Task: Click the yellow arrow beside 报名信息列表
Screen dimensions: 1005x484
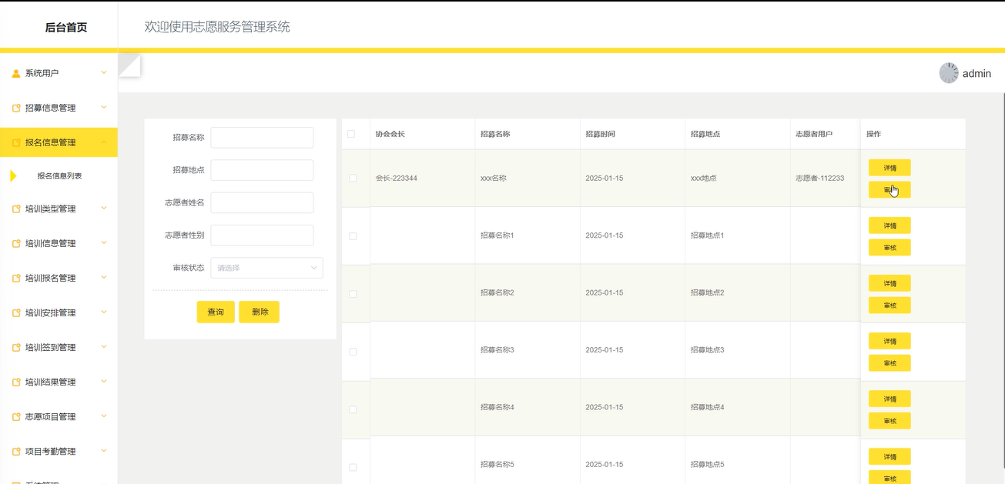Action: 13,176
